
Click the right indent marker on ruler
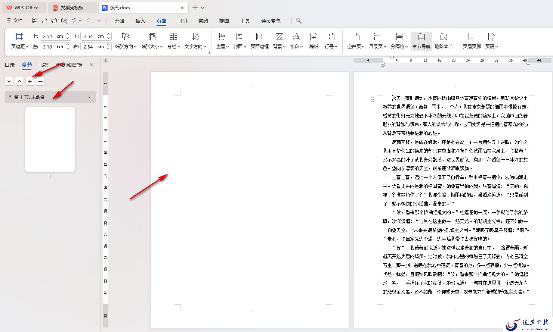[x=528, y=63]
